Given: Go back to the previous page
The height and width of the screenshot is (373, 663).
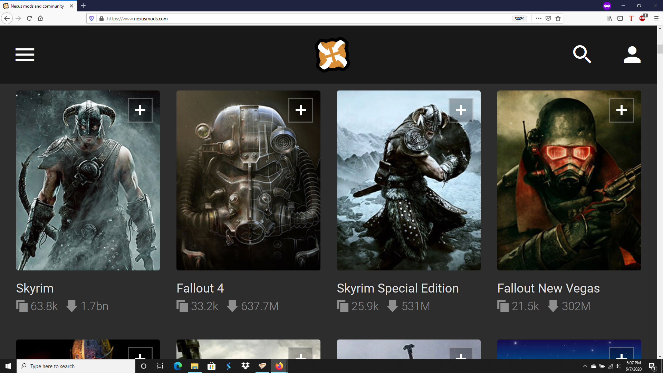Looking at the screenshot, I should point(7,18).
